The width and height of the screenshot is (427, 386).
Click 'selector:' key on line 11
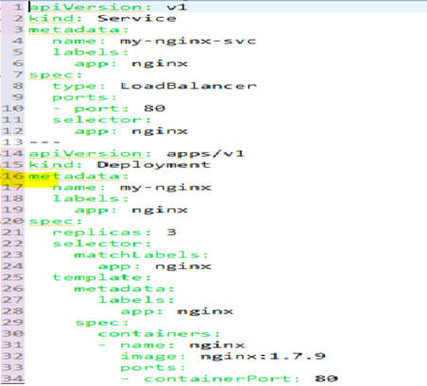pyautogui.click(x=102, y=120)
